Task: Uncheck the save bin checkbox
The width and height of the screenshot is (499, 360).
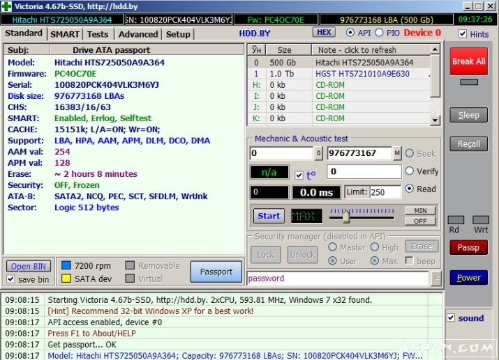Action: (x=10, y=279)
